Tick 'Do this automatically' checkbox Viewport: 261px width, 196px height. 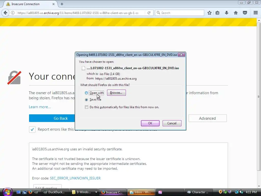coord(86,107)
